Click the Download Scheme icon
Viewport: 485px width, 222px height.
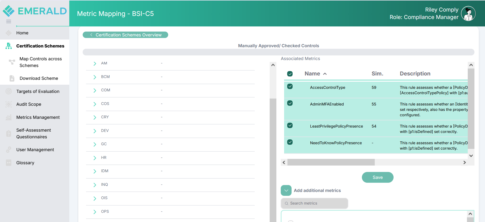(12, 78)
